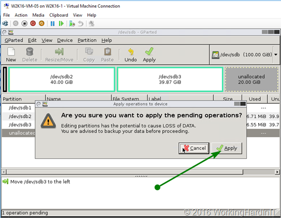
Task: Open the /dev/sdb device selector dropdown
Action: (x=276, y=55)
